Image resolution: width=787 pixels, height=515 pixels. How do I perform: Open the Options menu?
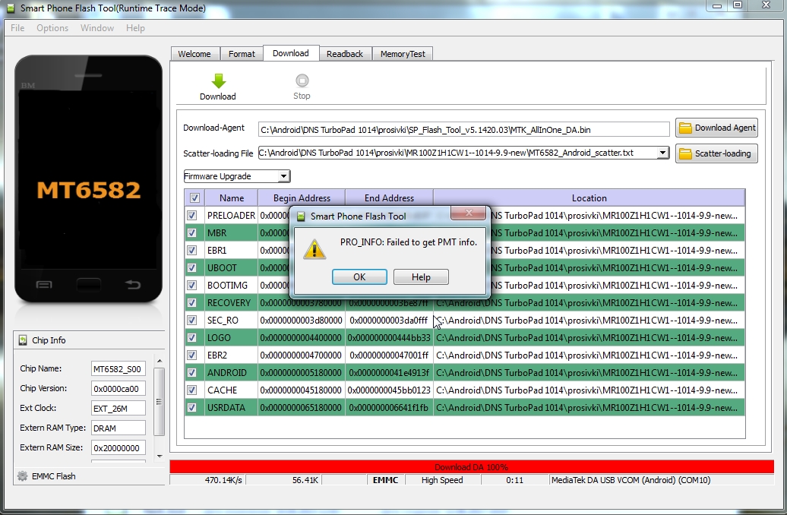(x=52, y=28)
